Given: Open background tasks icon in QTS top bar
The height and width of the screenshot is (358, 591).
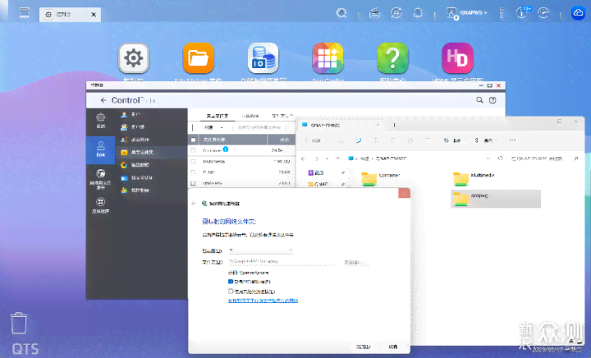Looking at the screenshot, I should point(374,13).
